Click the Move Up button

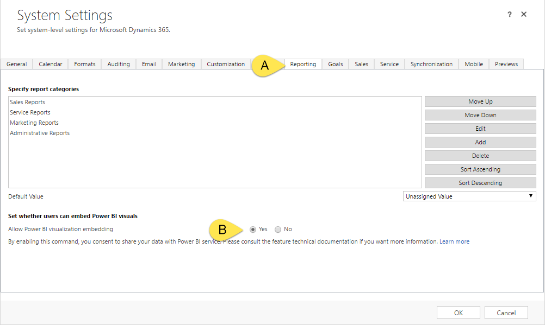(480, 101)
